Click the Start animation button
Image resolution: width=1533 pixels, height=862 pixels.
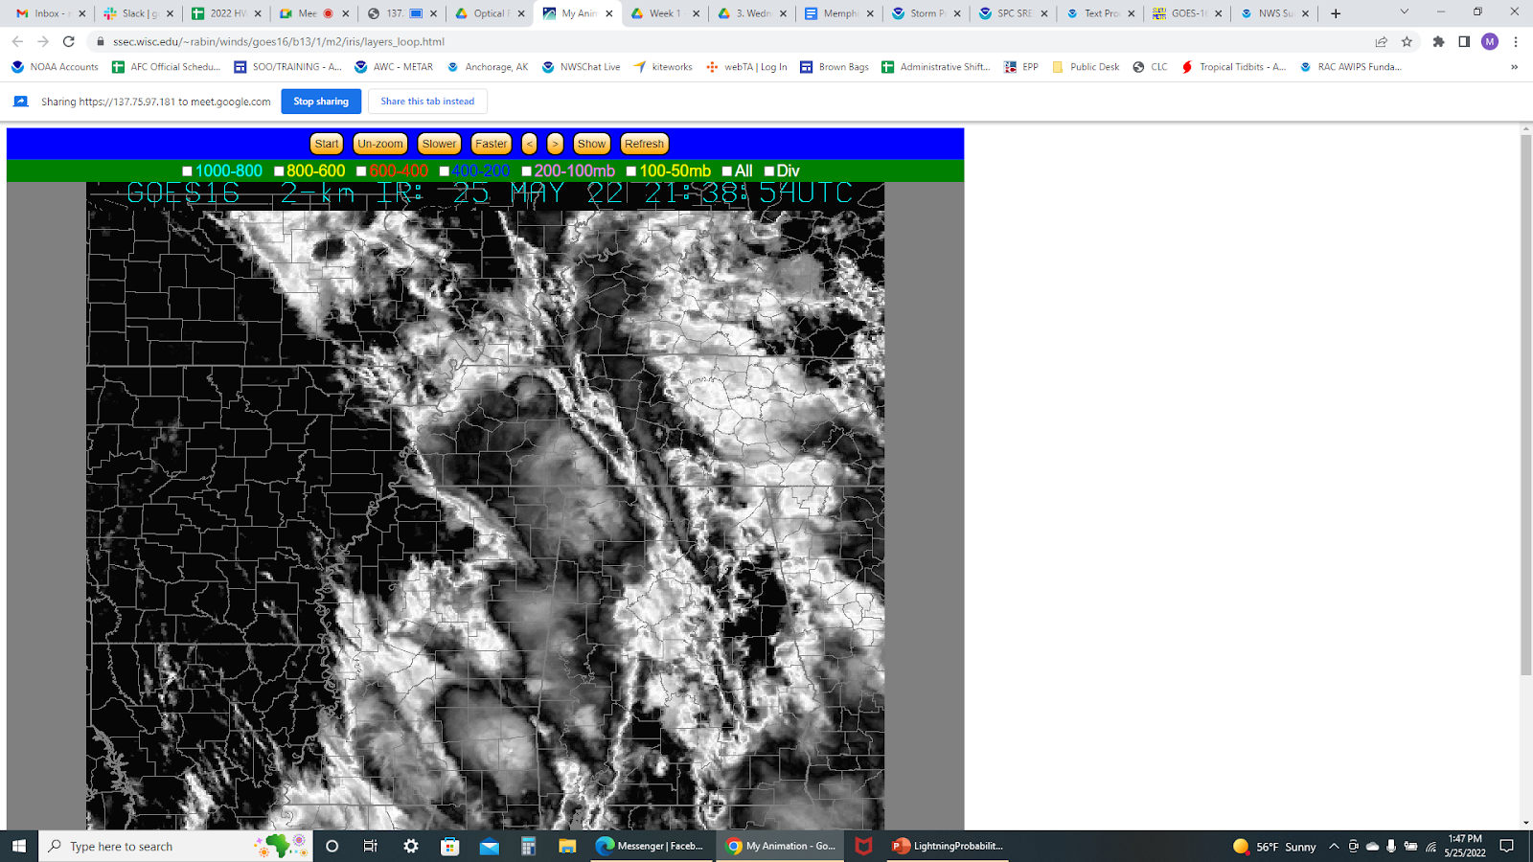pos(327,144)
